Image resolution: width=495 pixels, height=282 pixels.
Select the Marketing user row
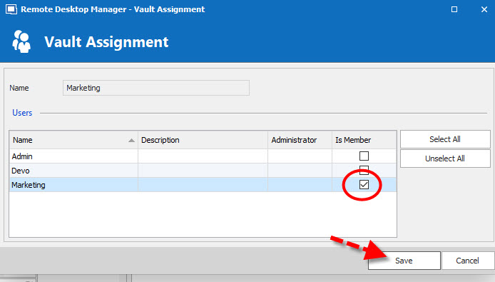coord(203,185)
